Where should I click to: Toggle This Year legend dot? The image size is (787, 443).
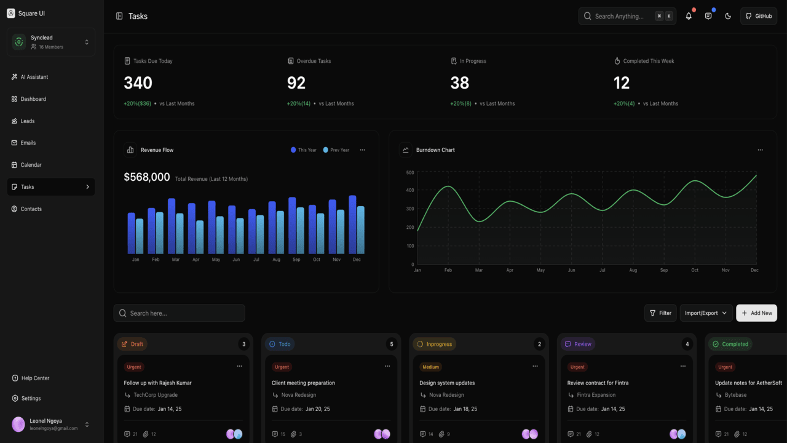point(293,150)
